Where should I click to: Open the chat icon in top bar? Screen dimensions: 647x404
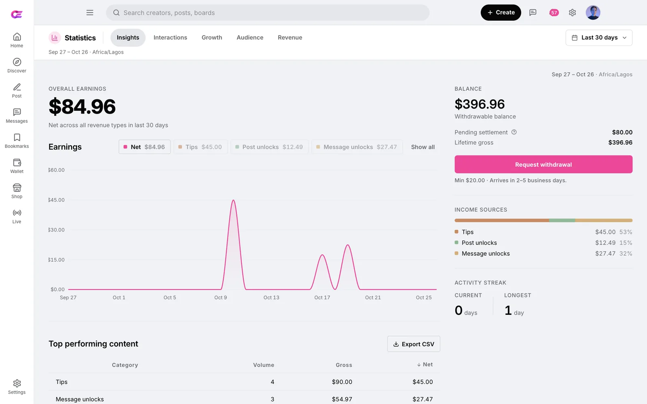(x=533, y=13)
